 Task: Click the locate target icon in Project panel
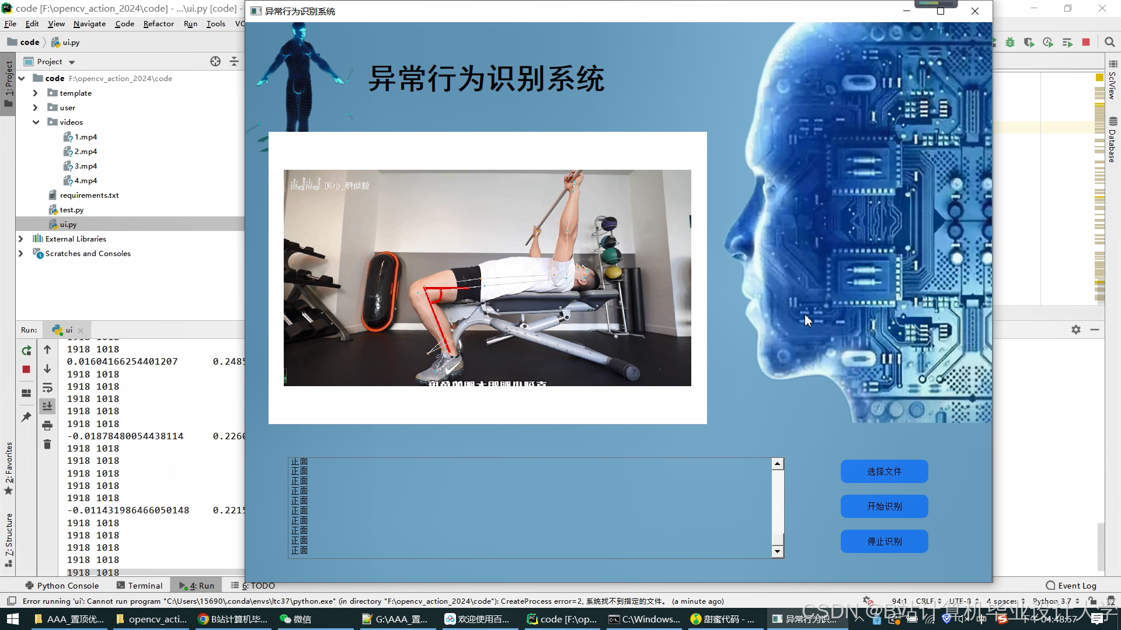coord(215,61)
